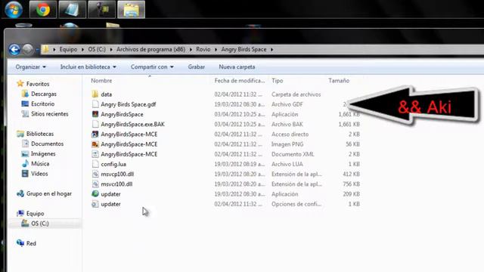Click the Carpeta de archivos type cell
The image size is (484, 272).
pyautogui.click(x=296, y=94)
